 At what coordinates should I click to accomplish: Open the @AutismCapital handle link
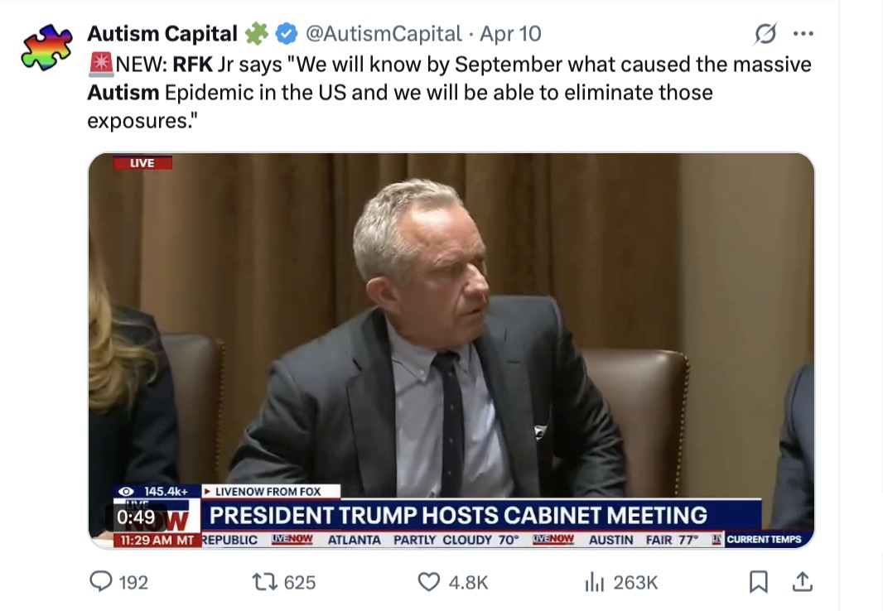coord(384,34)
